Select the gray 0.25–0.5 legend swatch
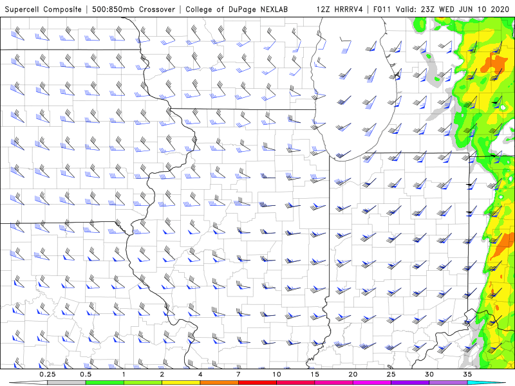Viewport: 515px width, 386px height. 67,383
